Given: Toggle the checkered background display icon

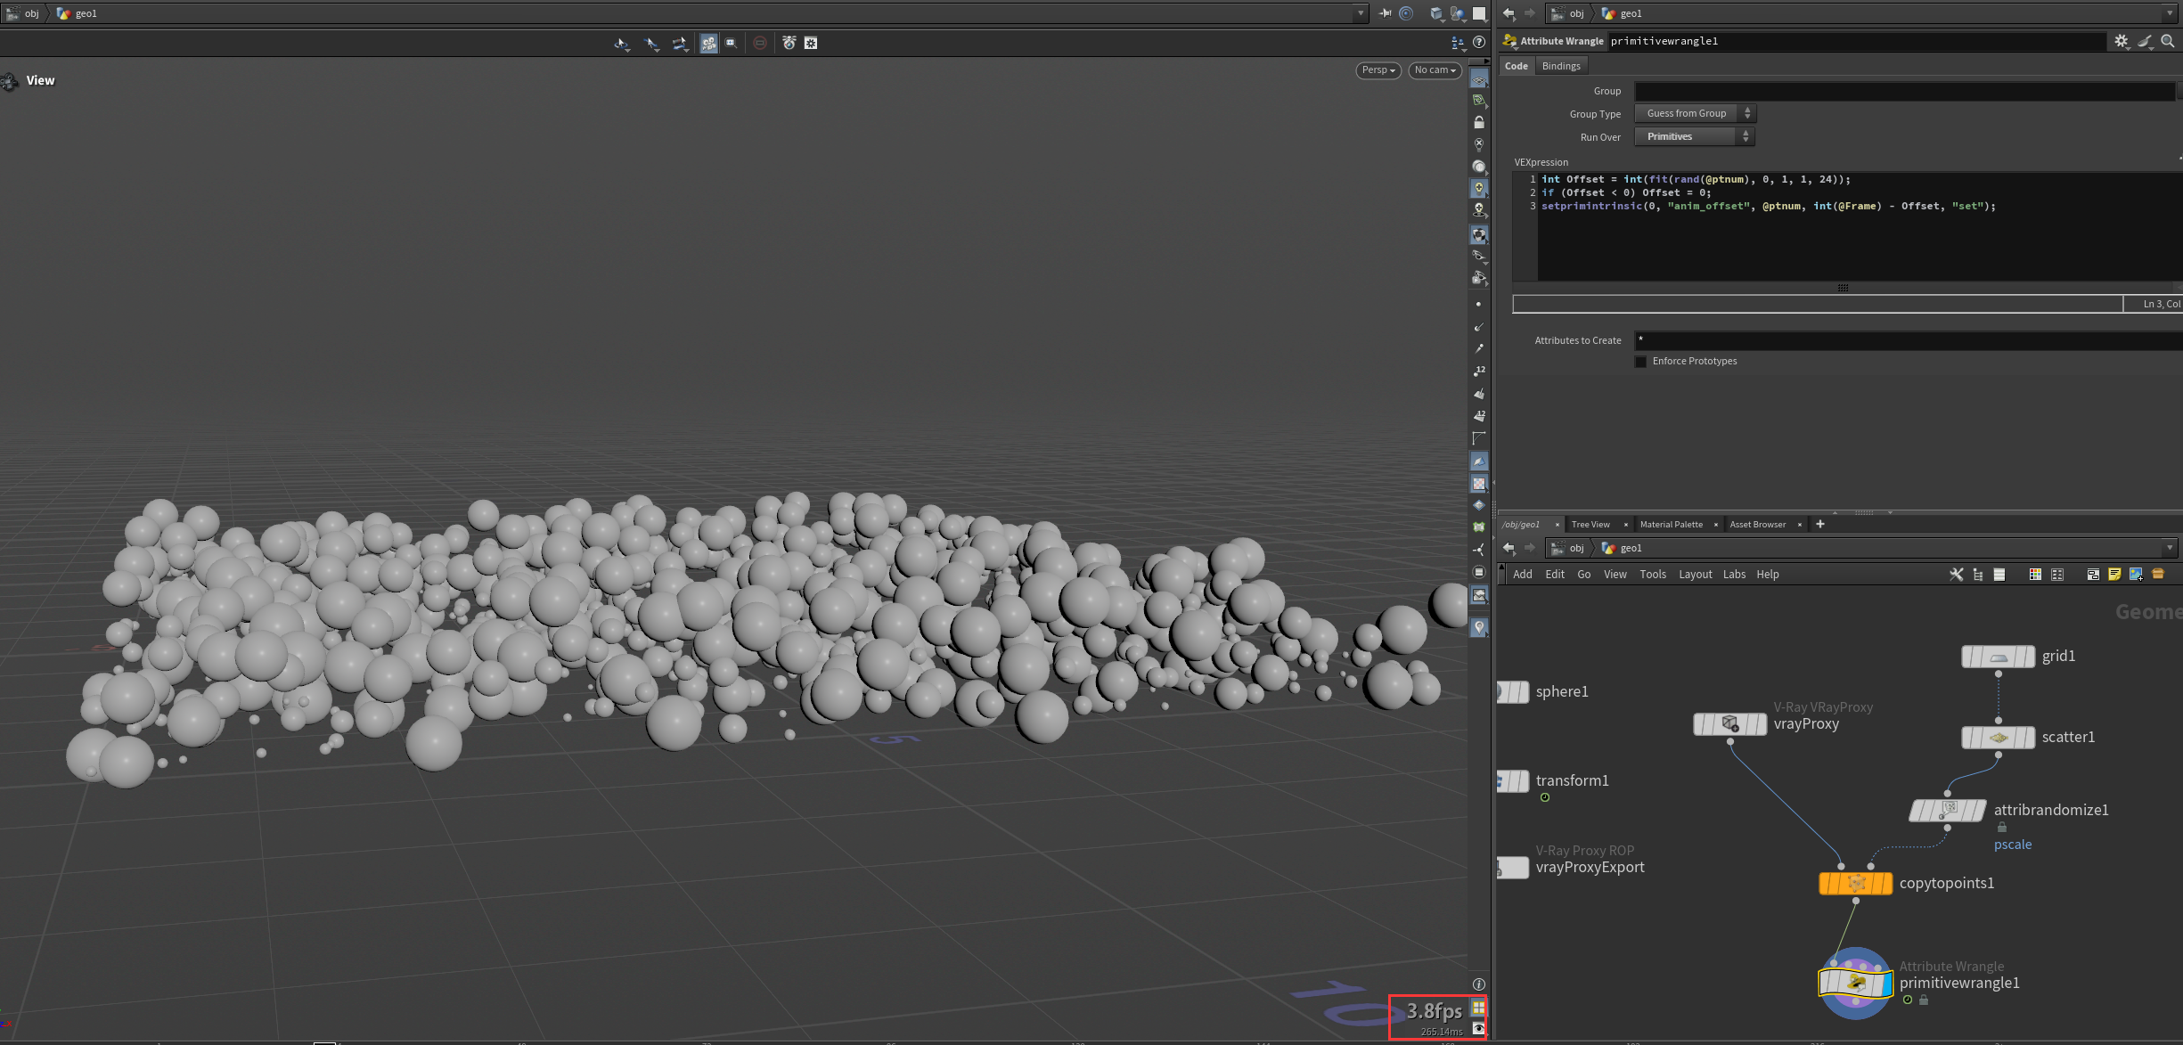Looking at the screenshot, I should [x=1479, y=484].
